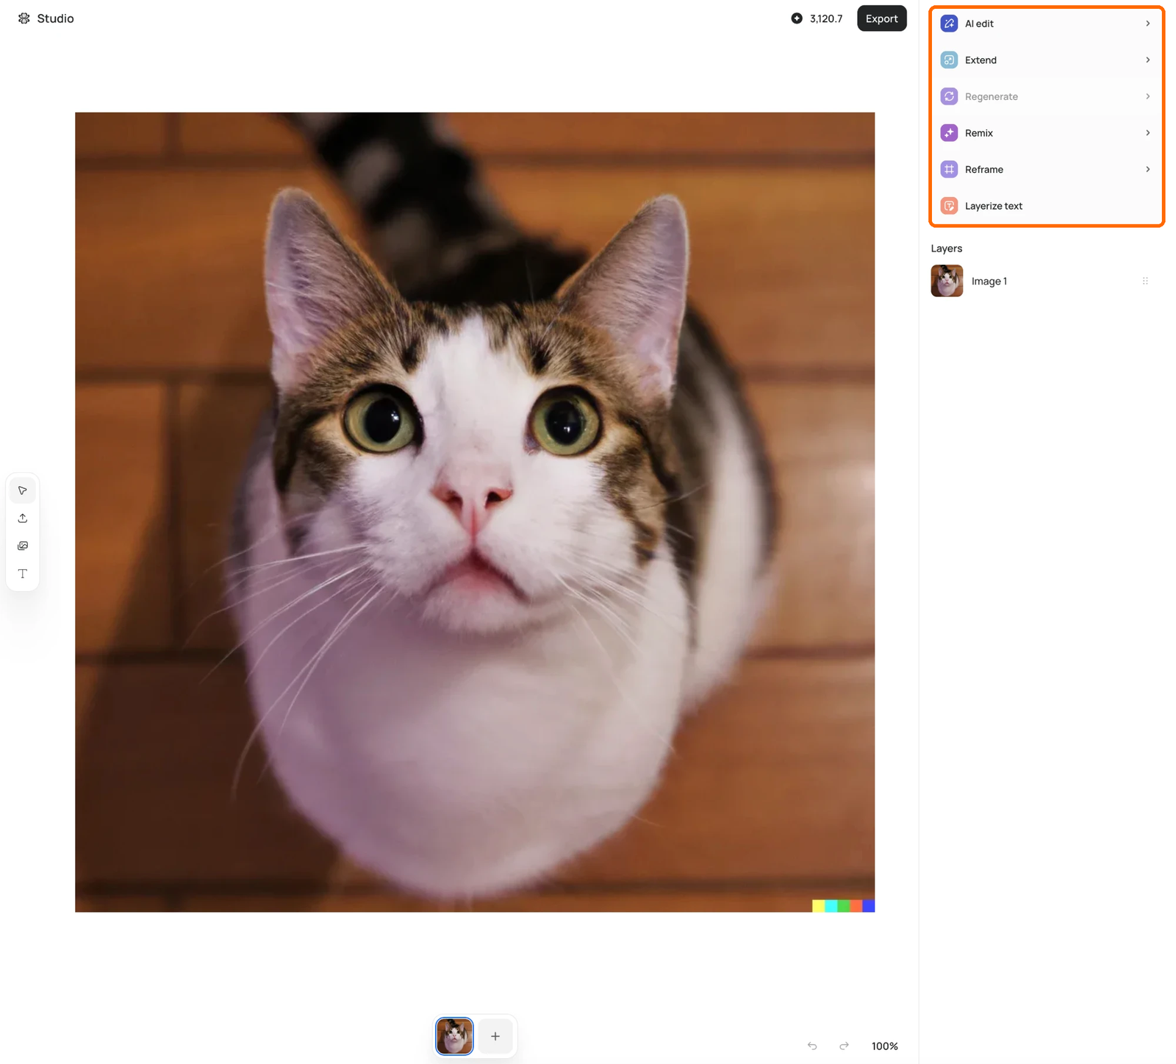Expand the AI edit chevron

[x=1147, y=24]
